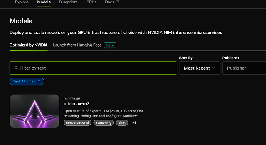Open the minimax-m2 model thumbnail
Viewport: 266px width, 145px height.
tap(34, 111)
